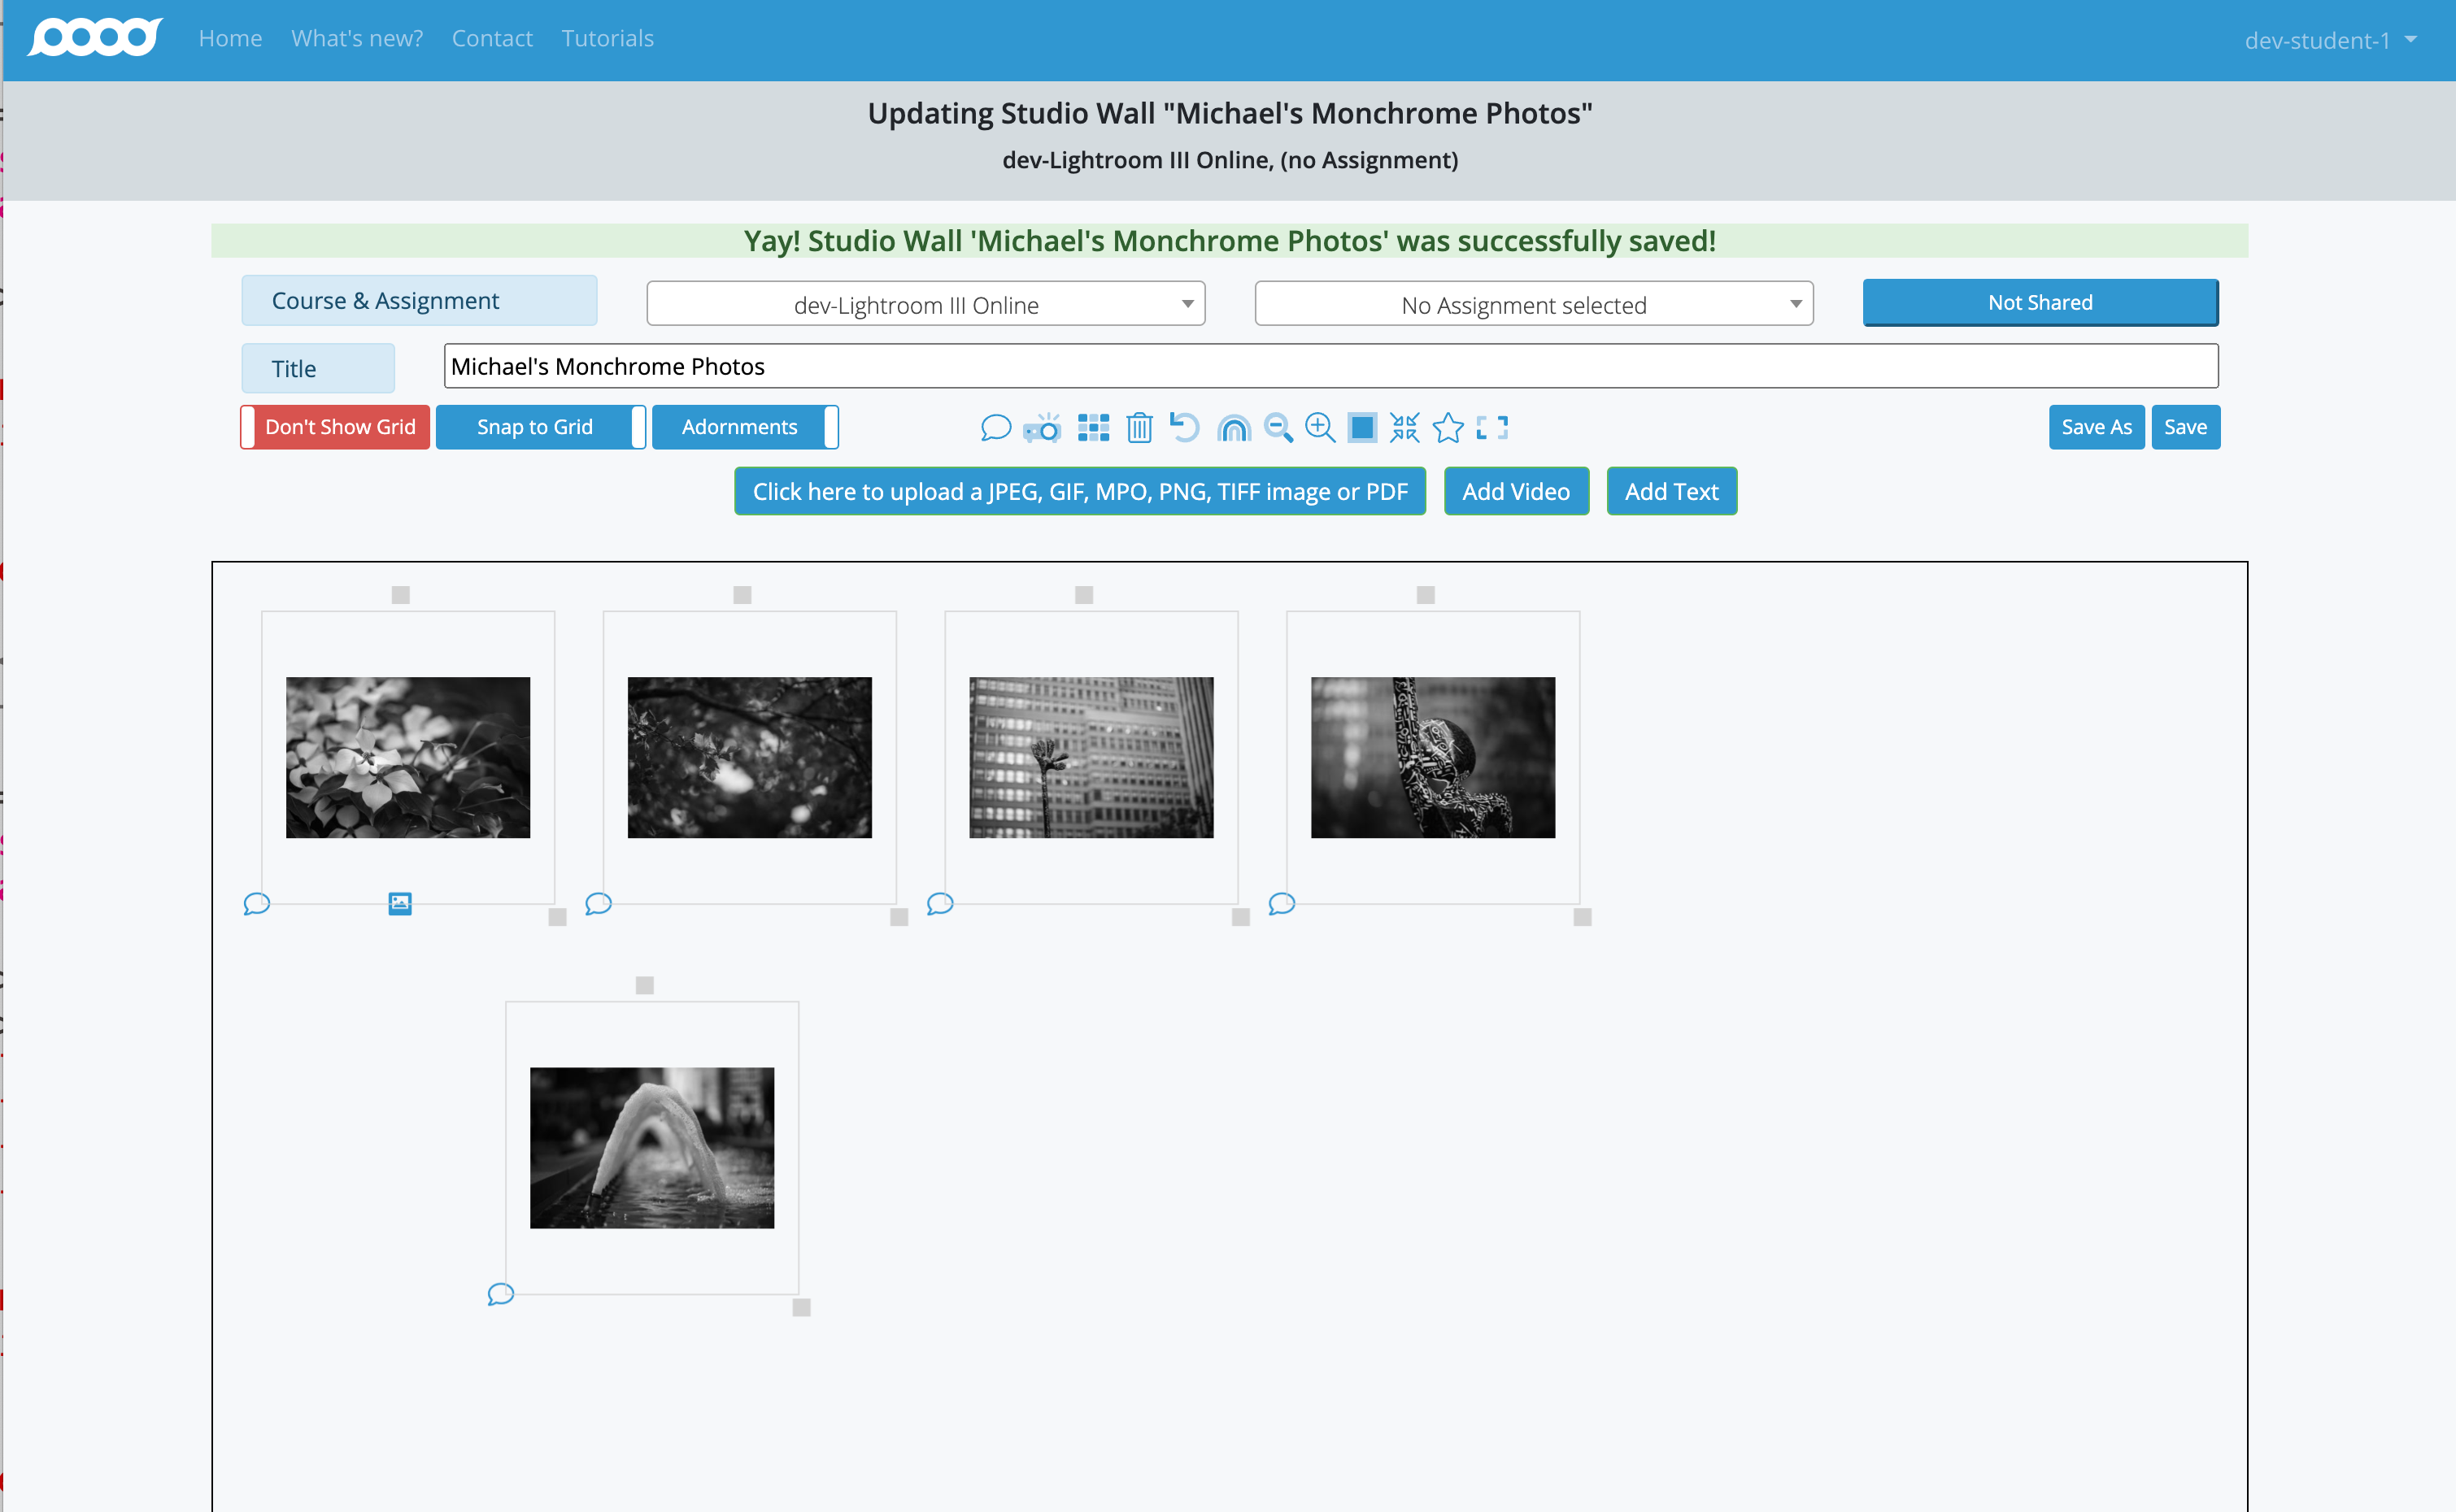Click the trash can delete icon
This screenshot has width=2456, height=1512.
1139,428
